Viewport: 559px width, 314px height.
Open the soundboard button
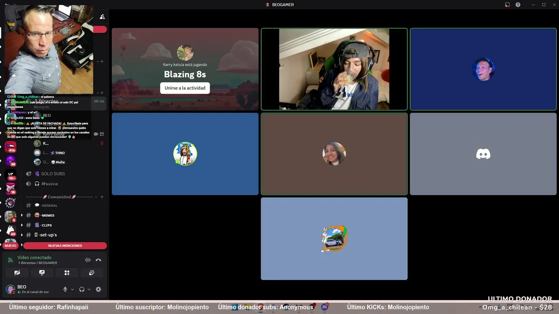(92, 273)
